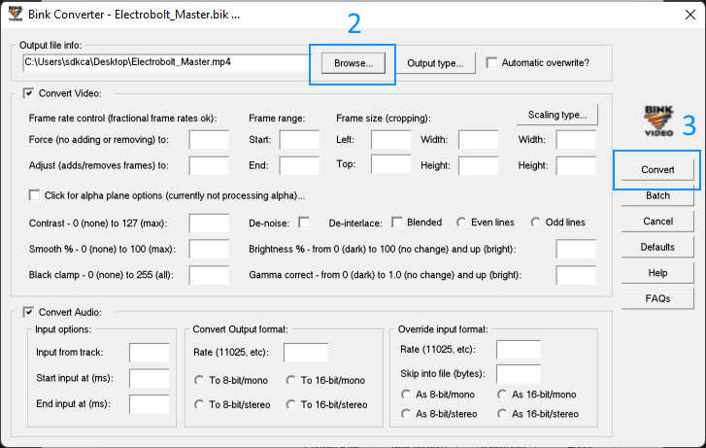Screen dimensions: 706x448
Task: Choose To 16-bit/stereo output format
Action: (x=291, y=404)
